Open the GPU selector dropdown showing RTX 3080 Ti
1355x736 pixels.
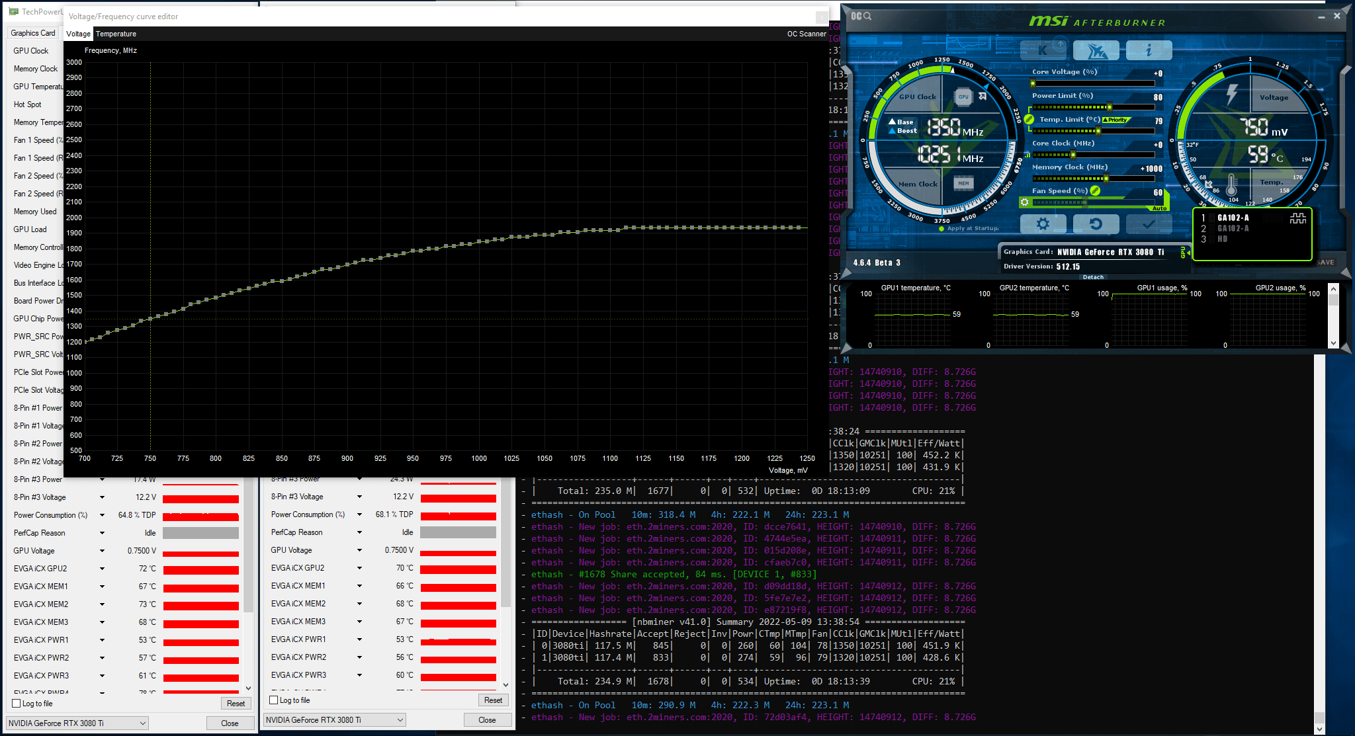(x=77, y=723)
